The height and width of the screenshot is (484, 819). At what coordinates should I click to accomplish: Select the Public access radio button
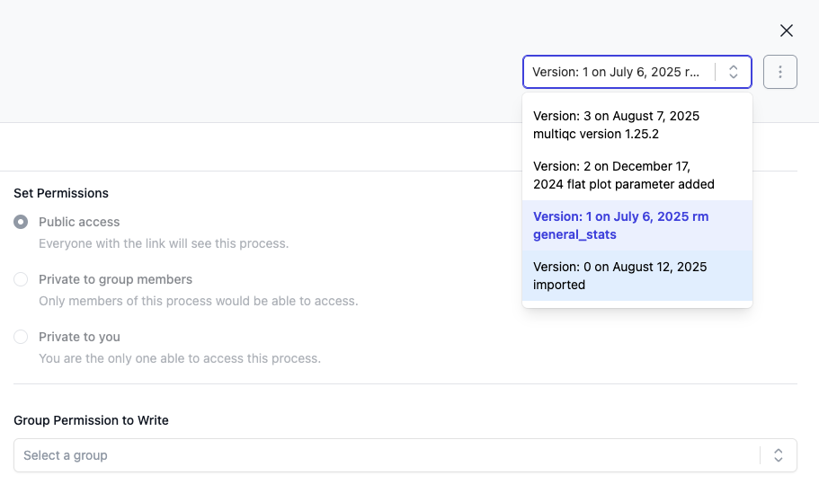click(21, 222)
